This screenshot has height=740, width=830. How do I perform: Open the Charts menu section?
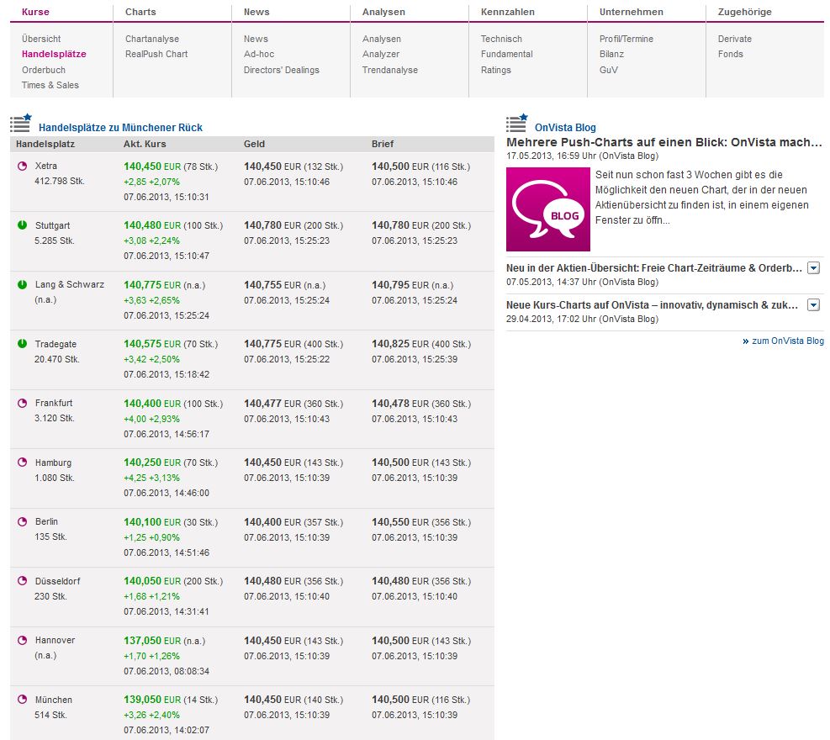[x=140, y=12]
